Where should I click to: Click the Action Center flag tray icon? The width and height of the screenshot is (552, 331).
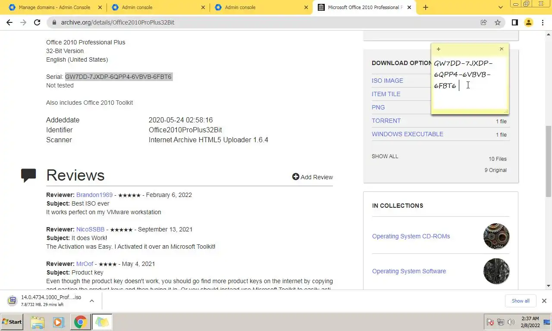[x=490, y=322]
